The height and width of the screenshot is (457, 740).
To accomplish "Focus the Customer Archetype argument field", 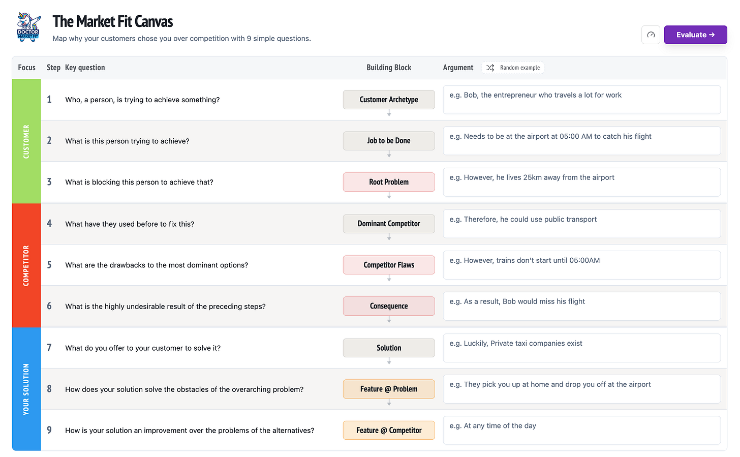I will click(x=581, y=100).
